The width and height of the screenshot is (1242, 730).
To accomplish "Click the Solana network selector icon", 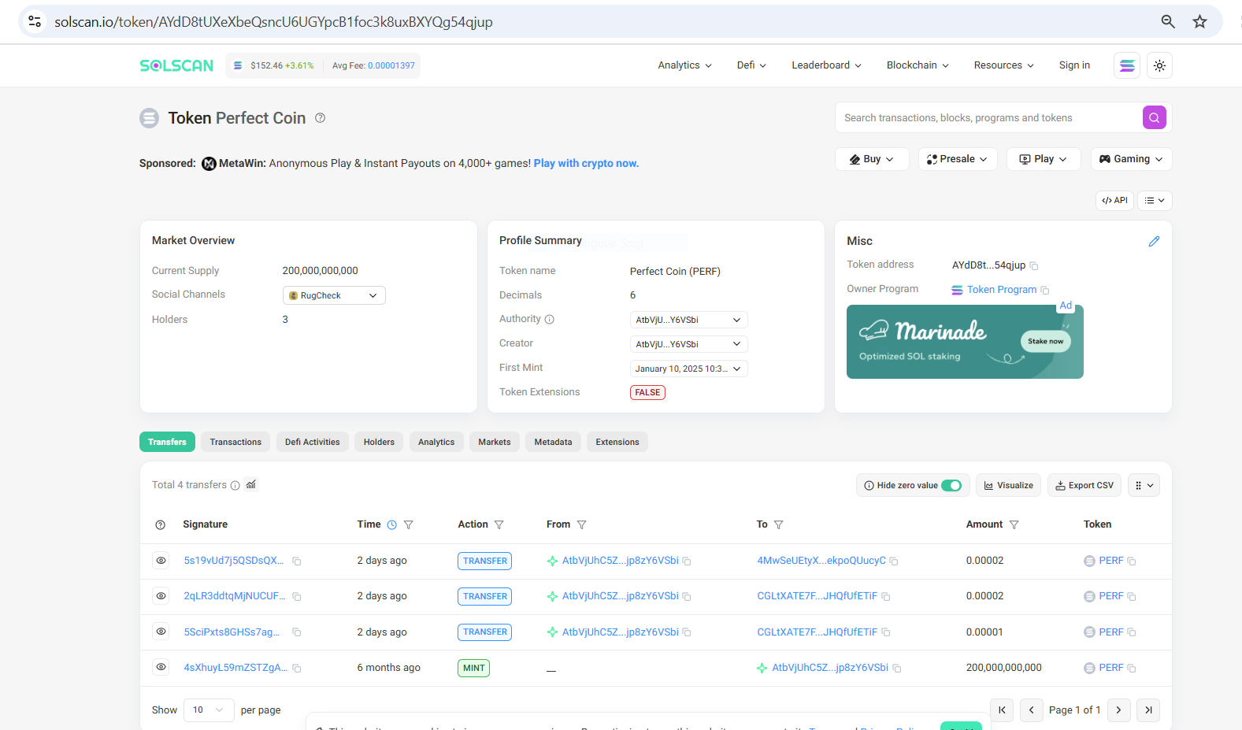I will pos(1127,66).
